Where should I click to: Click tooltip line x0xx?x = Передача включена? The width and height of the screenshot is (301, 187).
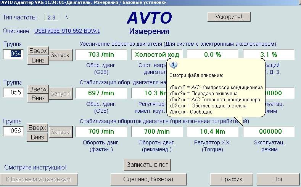point(203,94)
